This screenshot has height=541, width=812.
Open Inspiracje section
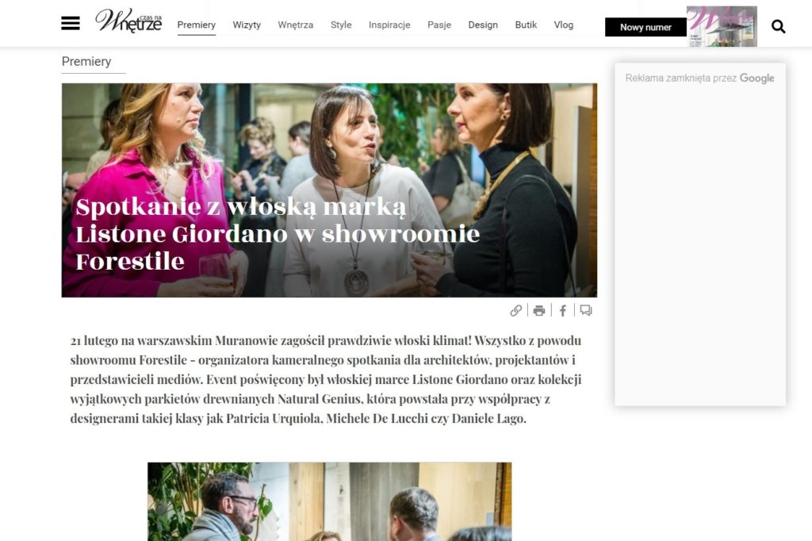click(x=389, y=25)
